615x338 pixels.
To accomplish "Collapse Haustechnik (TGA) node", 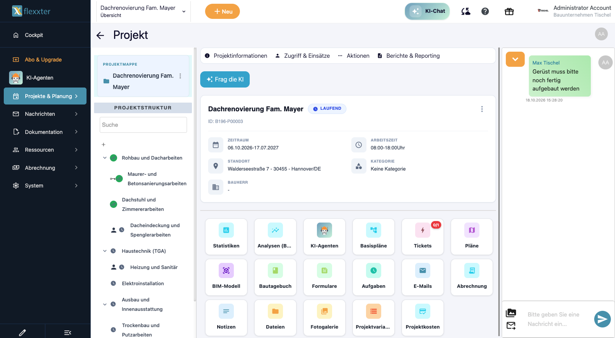I will (x=105, y=251).
